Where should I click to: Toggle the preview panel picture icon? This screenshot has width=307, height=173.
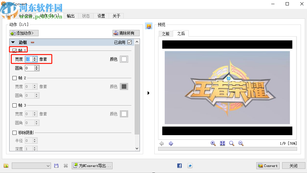point(149,26)
